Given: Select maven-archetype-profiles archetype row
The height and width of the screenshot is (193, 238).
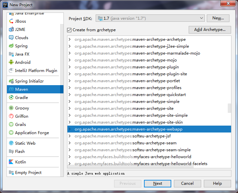Looking at the screenshot, I should click(149, 88).
